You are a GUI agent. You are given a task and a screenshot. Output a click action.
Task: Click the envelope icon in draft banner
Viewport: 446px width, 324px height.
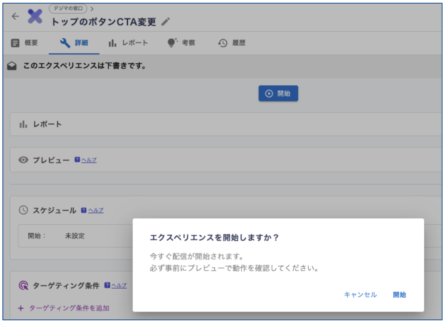pos(12,66)
